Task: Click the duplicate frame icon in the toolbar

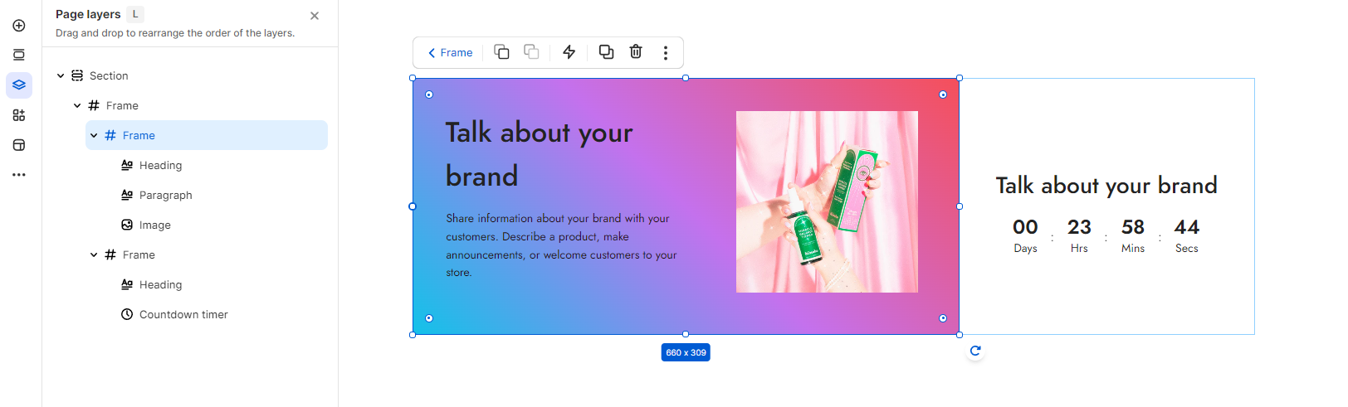Action: 607,52
